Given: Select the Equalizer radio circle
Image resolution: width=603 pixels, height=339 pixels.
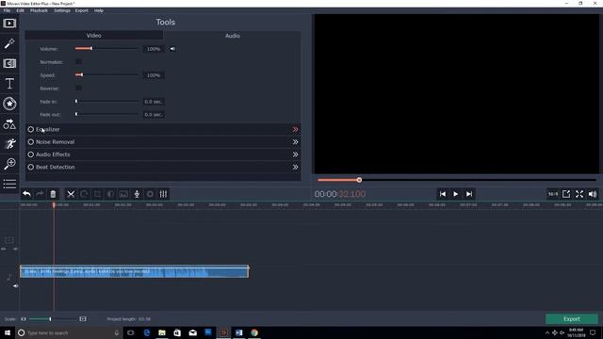Looking at the screenshot, I should tap(31, 130).
